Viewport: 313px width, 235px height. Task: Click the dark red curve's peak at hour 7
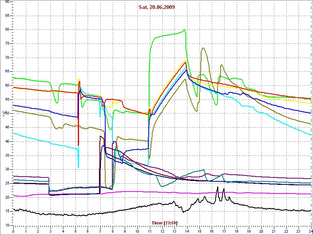[101, 136]
